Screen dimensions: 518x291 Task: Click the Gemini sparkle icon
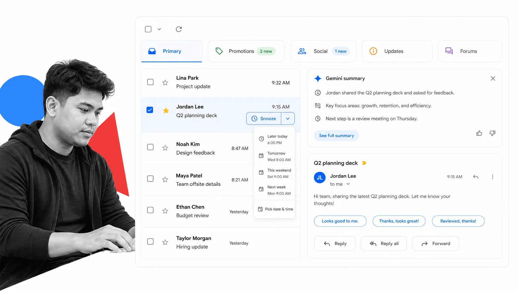pyautogui.click(x=318, y=78)
